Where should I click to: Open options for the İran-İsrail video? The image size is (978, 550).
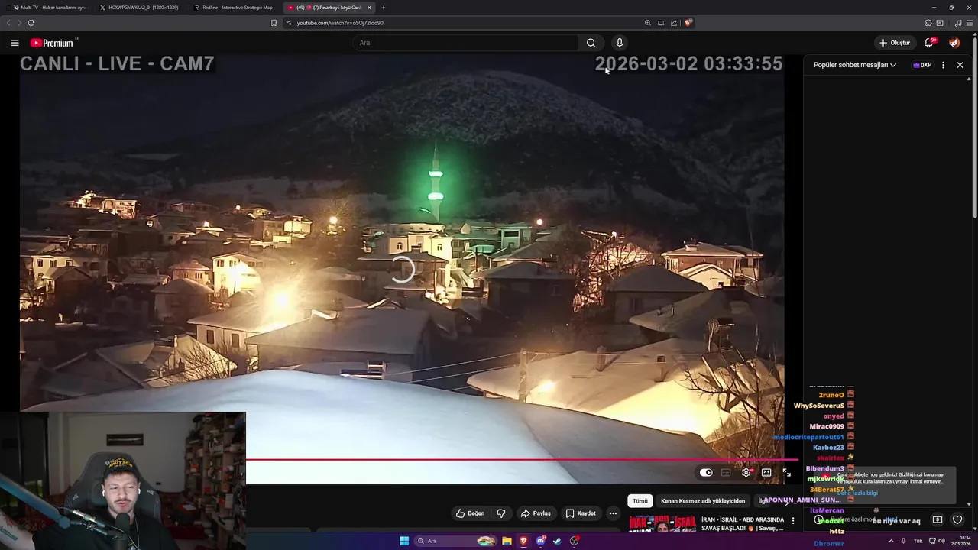[x=792, y=520]
